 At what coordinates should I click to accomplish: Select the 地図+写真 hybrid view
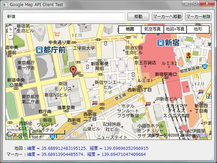pyautogui.click(x=175, y=29)
